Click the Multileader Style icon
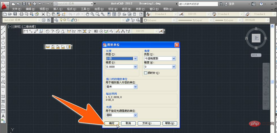277x133 pixels. pos(248,14)
